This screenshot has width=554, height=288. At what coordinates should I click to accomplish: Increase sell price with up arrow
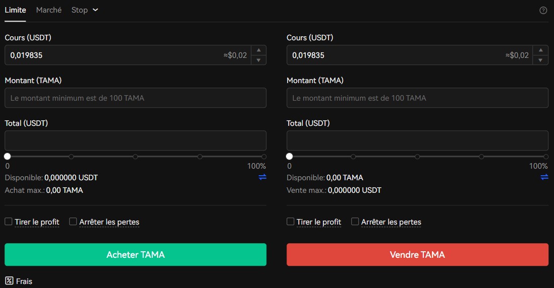pyautogui.click(x=540, y=50)
